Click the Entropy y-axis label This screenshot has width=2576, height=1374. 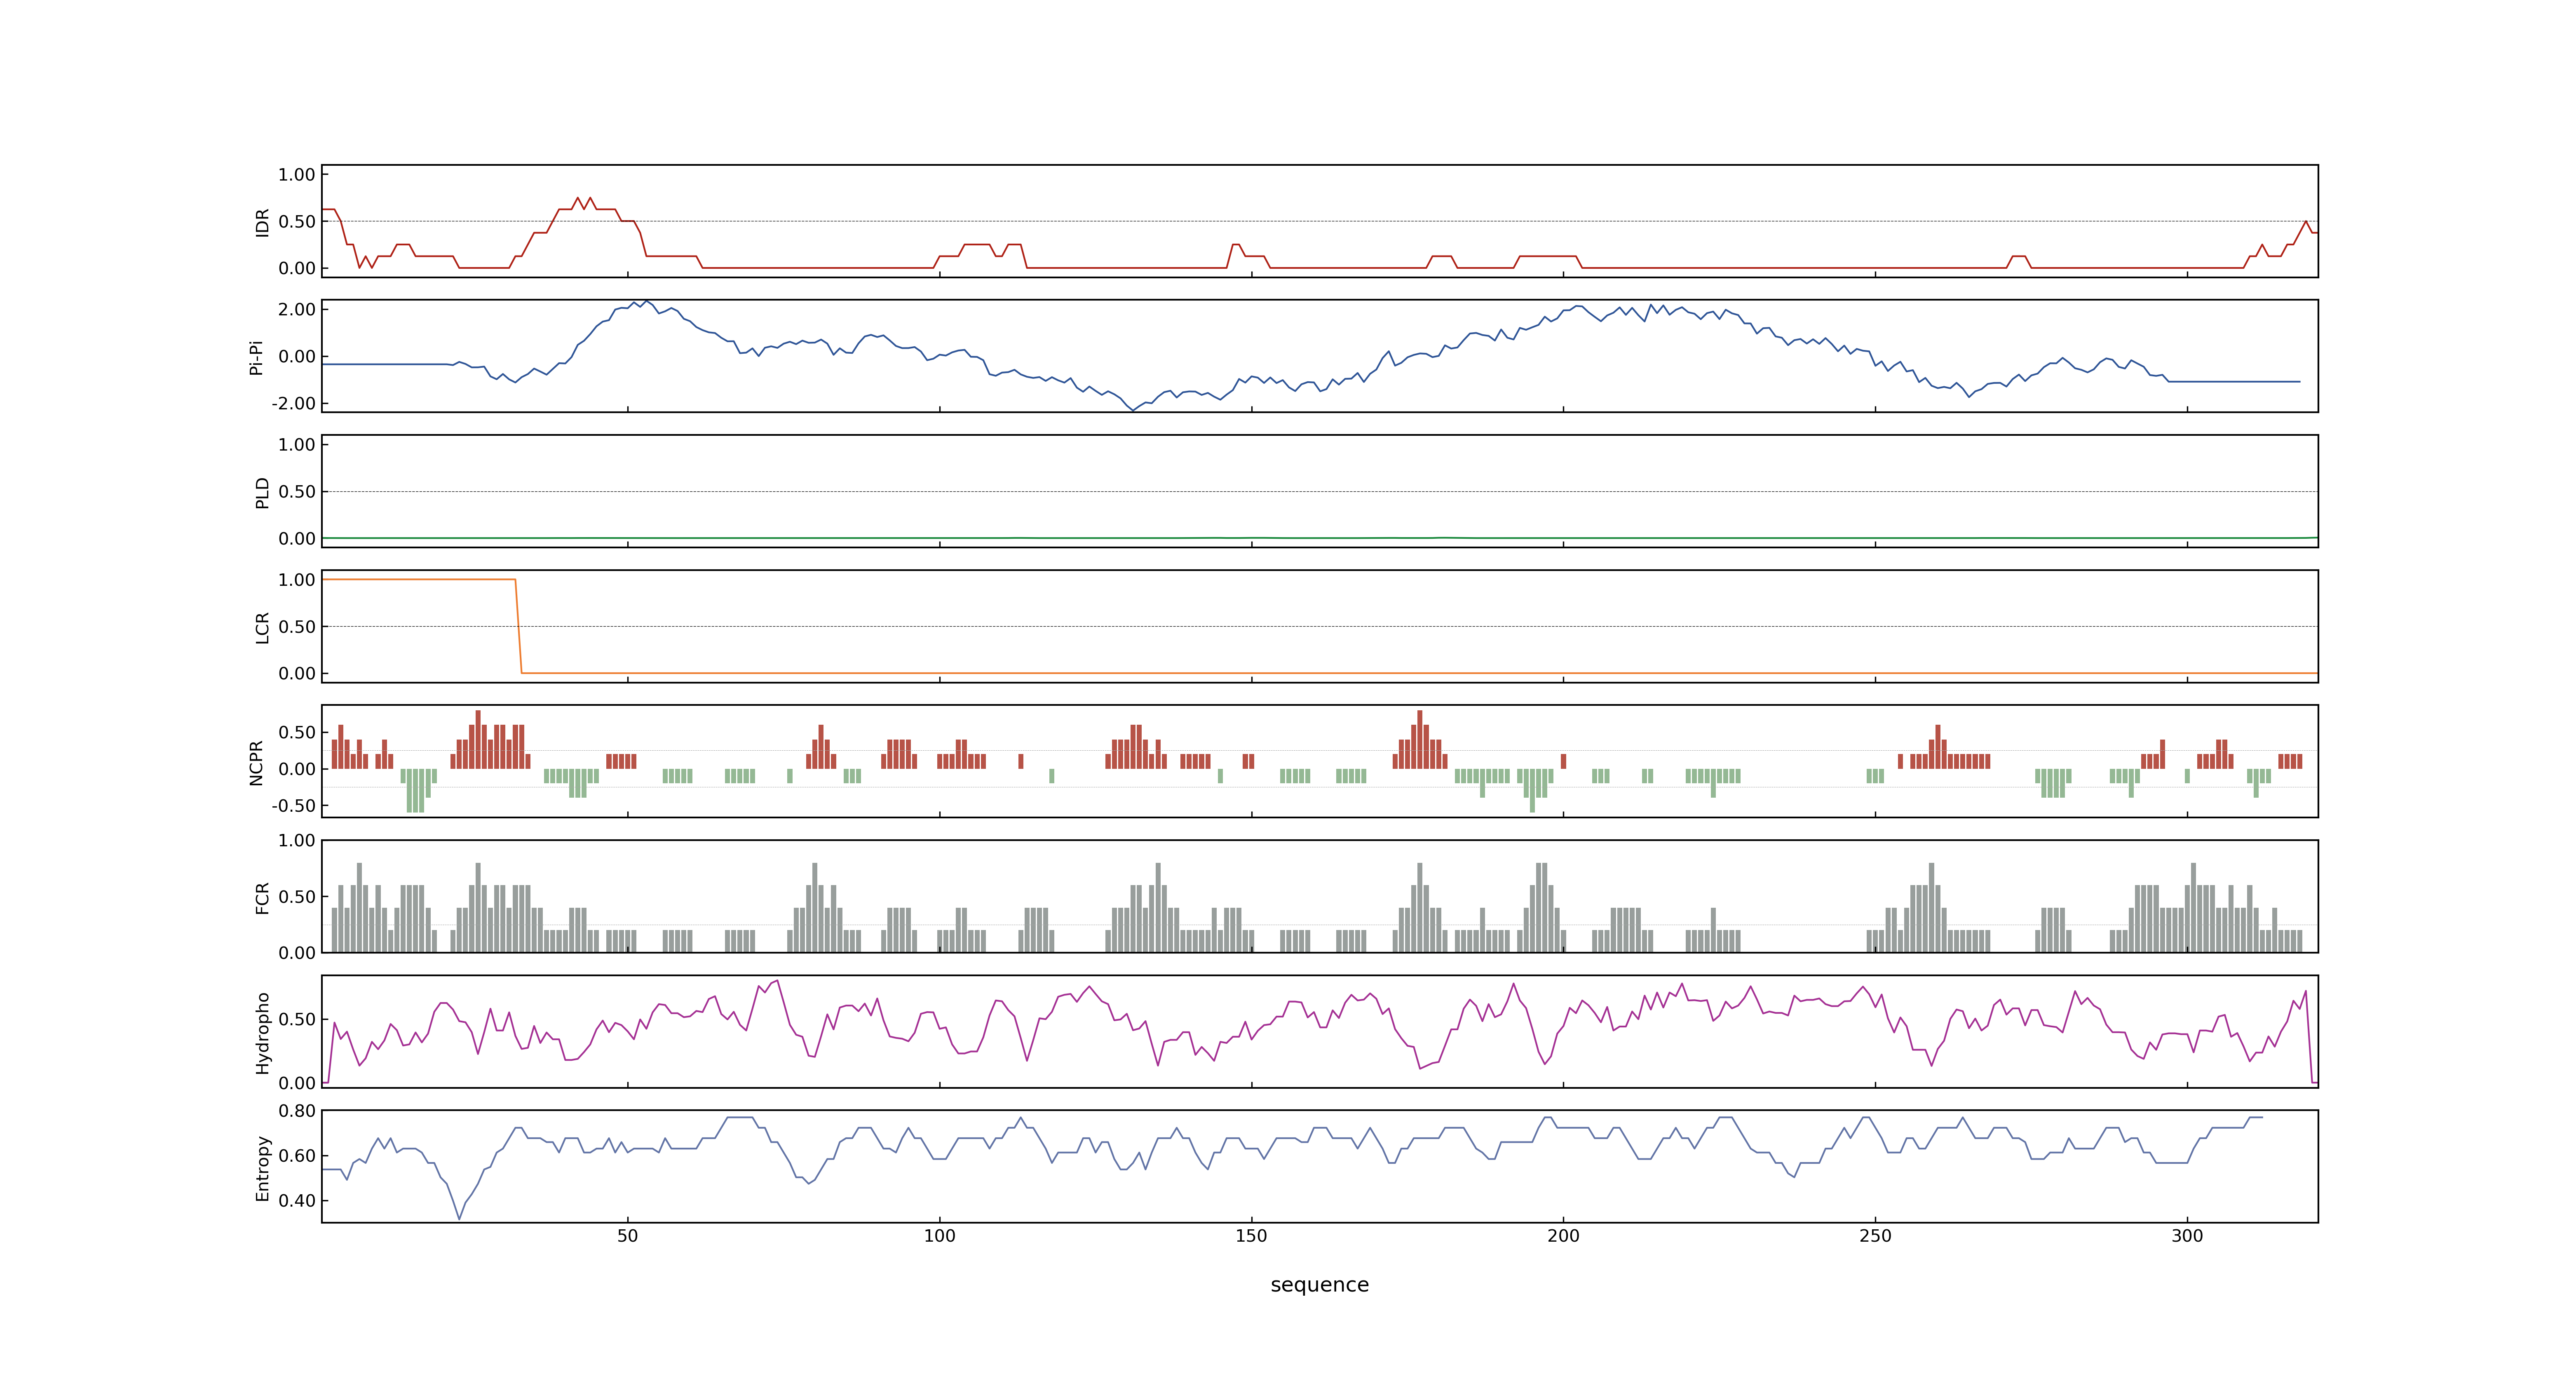tap(262, 1167)
